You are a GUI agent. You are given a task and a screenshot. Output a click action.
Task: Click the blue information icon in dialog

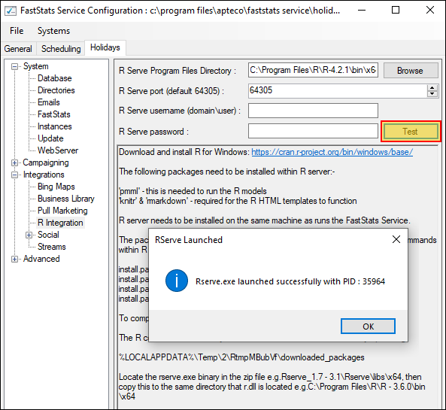click(177, 281)
